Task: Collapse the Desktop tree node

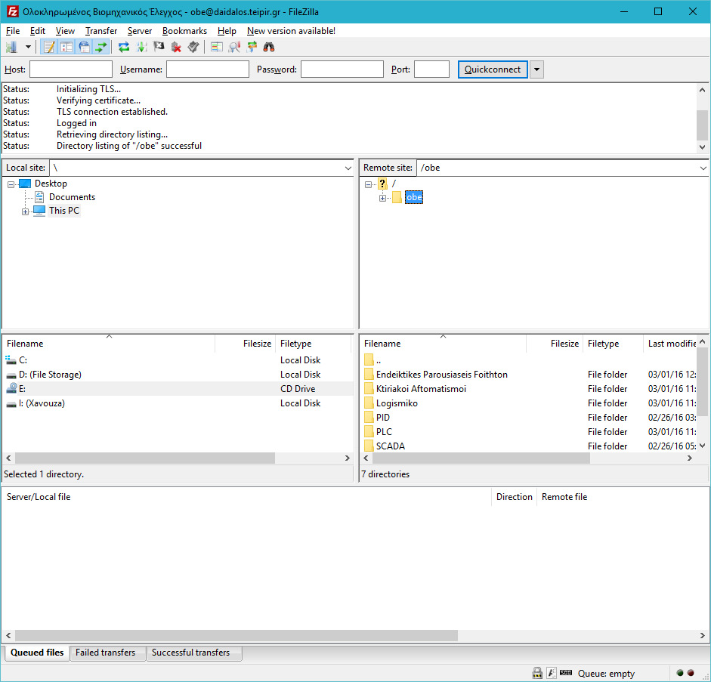Action: (x=11, y=184)
